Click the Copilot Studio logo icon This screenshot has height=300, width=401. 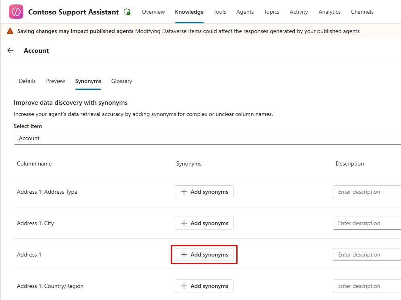(x=16, y=12)
